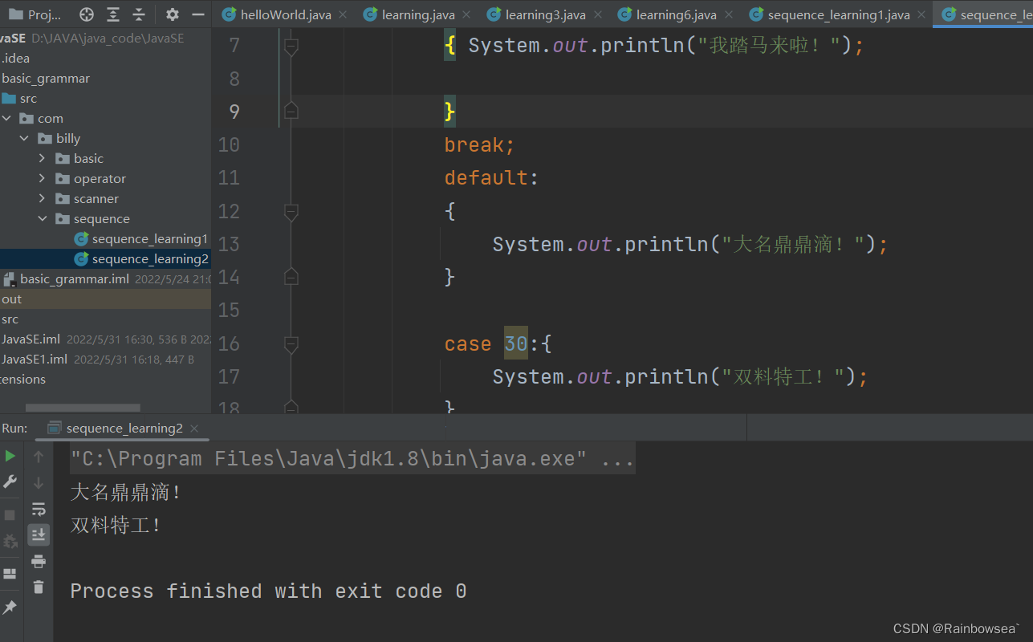This screenshot has height=642, width=1033.
Task: Click the default: keyword on line 11
Action: 492,177
